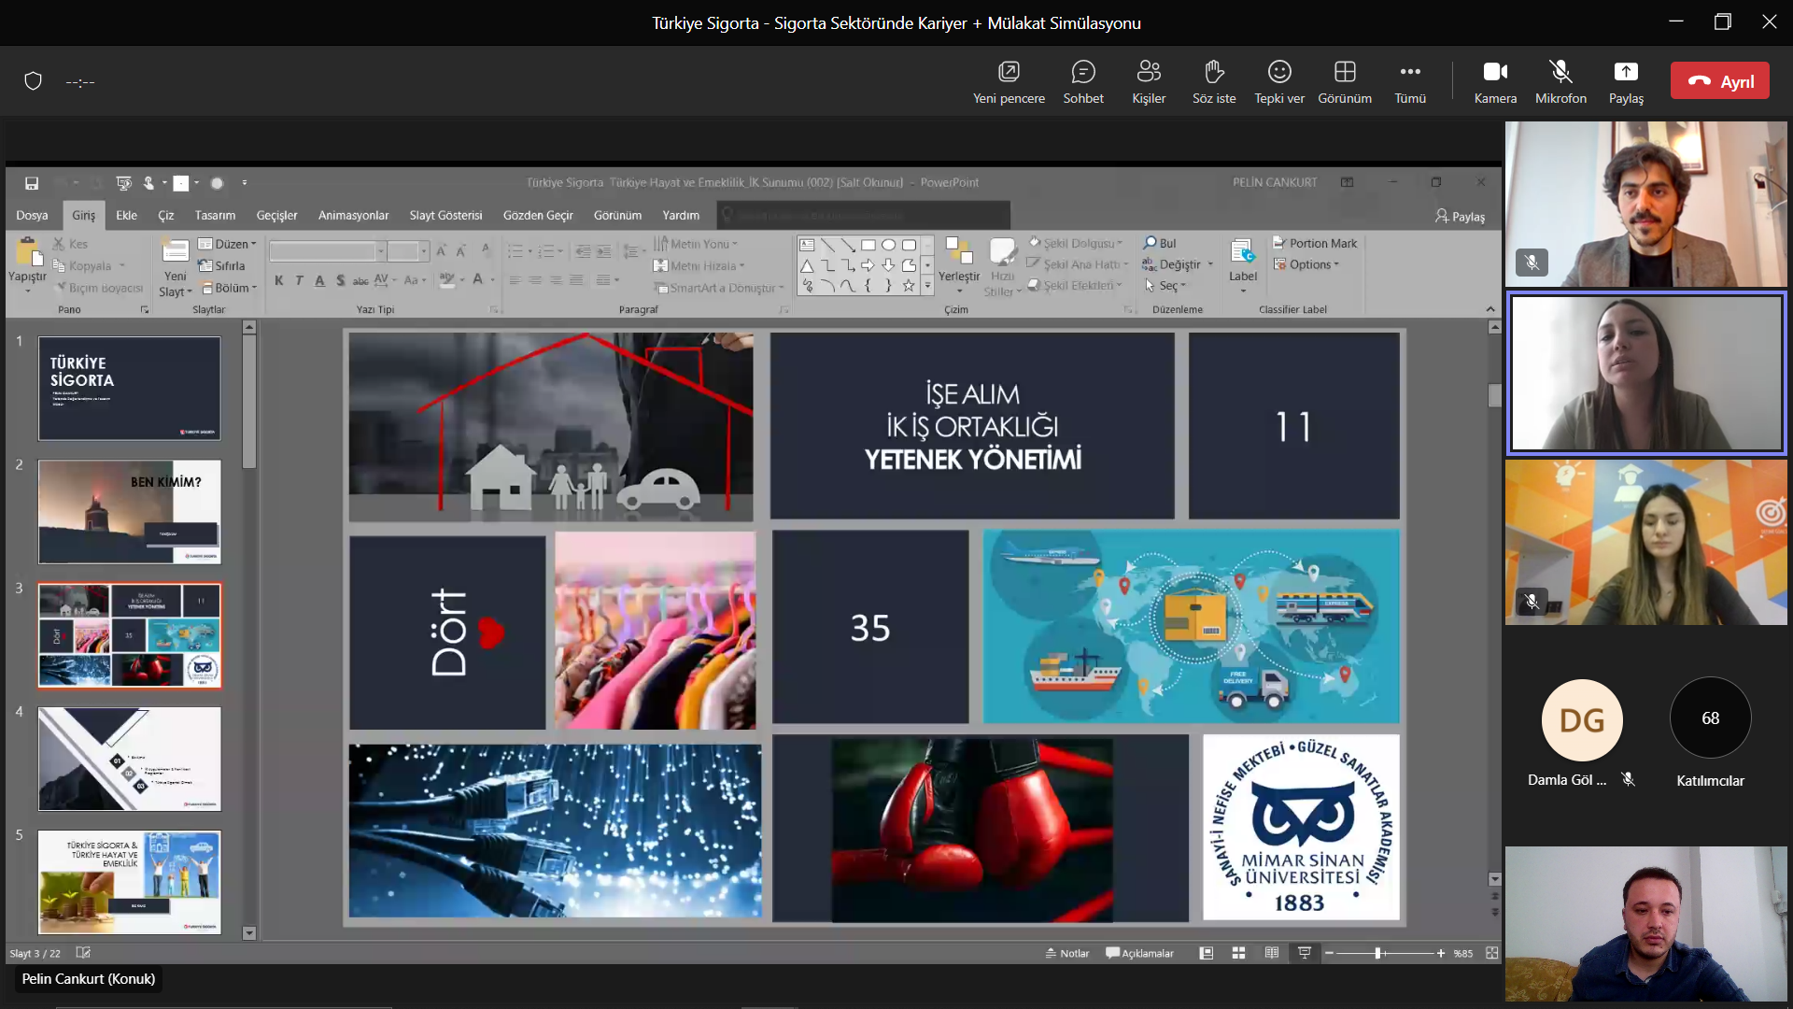The height and width of the screenshot is (1009, 1793).
Task: Switch to slide sorter view
Action: [1239, 953]
